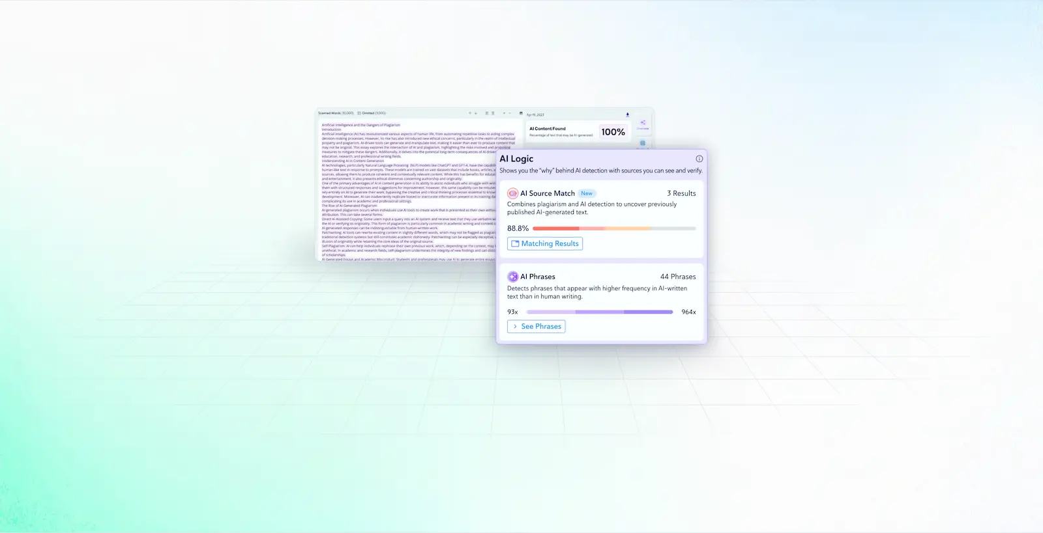Screen dimensions: 1043x533
Task: Click the up arrow in document toolbar
Action: click(x=470, y=113)
